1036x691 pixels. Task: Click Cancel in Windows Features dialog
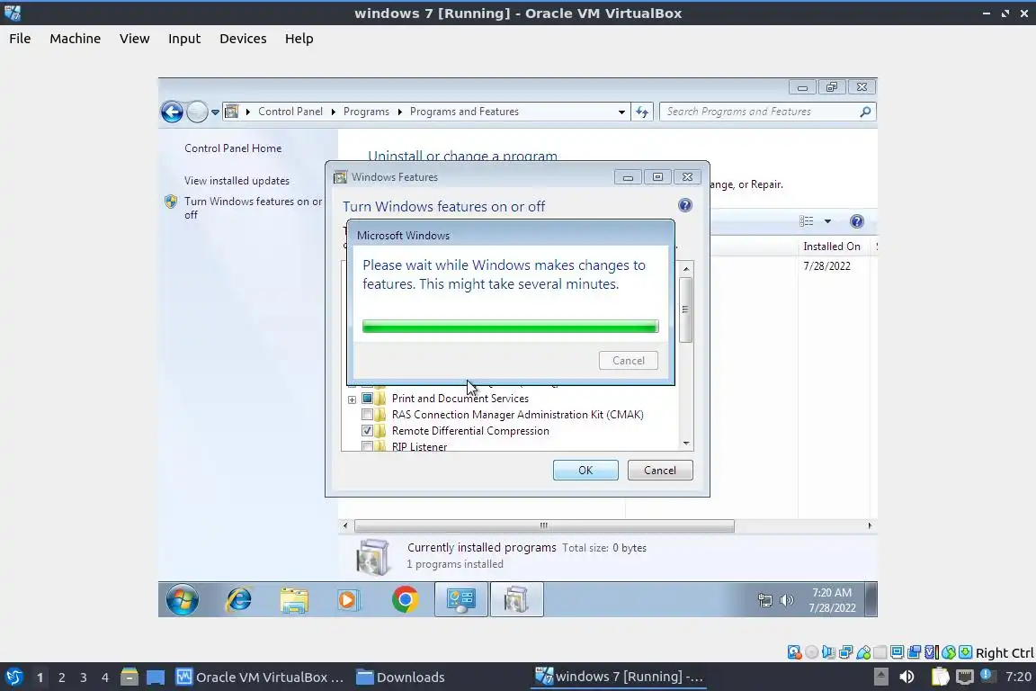click(660, 471)
